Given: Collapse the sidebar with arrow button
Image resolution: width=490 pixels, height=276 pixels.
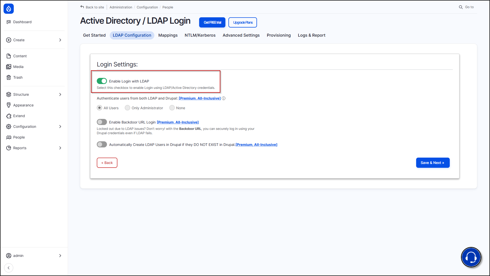Looking at the screenshot, I should pos(9,268).
